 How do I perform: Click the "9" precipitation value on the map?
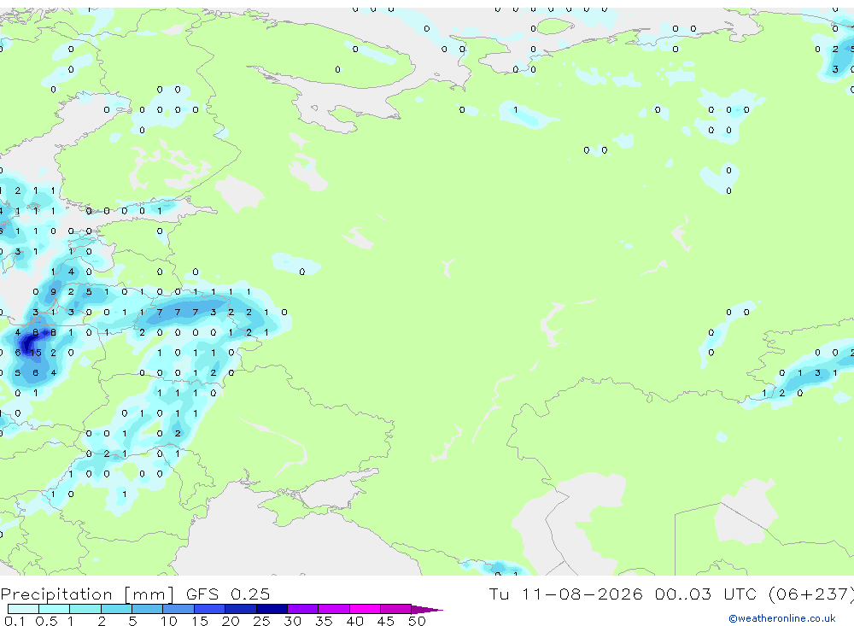click(x=53, y=292)
